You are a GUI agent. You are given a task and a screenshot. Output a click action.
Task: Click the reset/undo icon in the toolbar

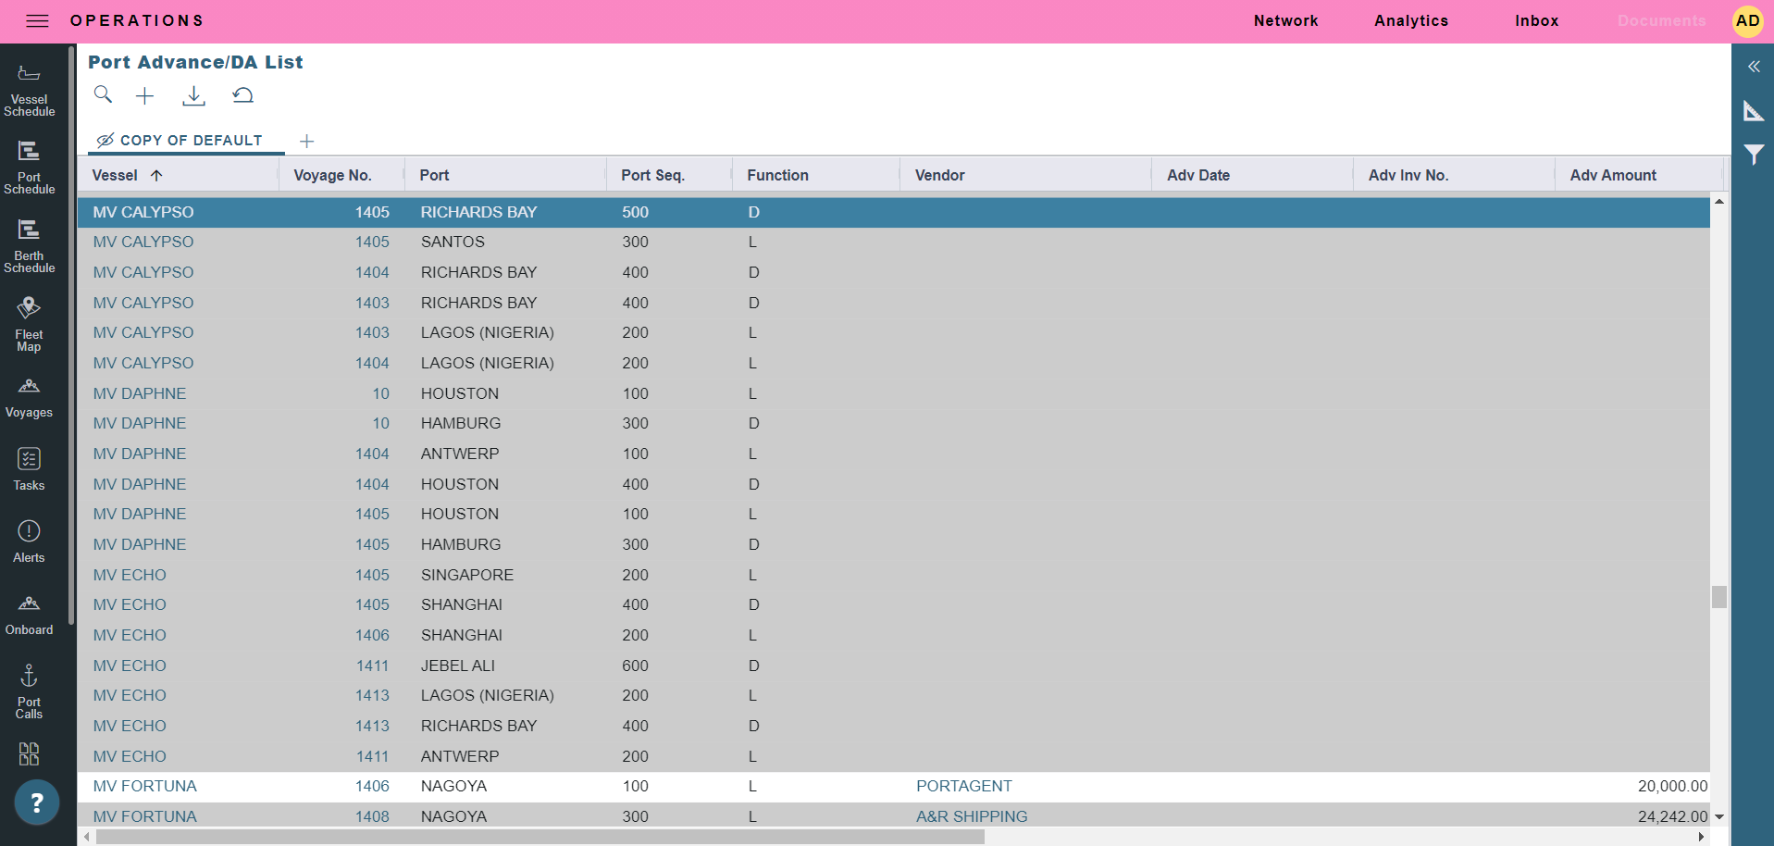[242, 95]
